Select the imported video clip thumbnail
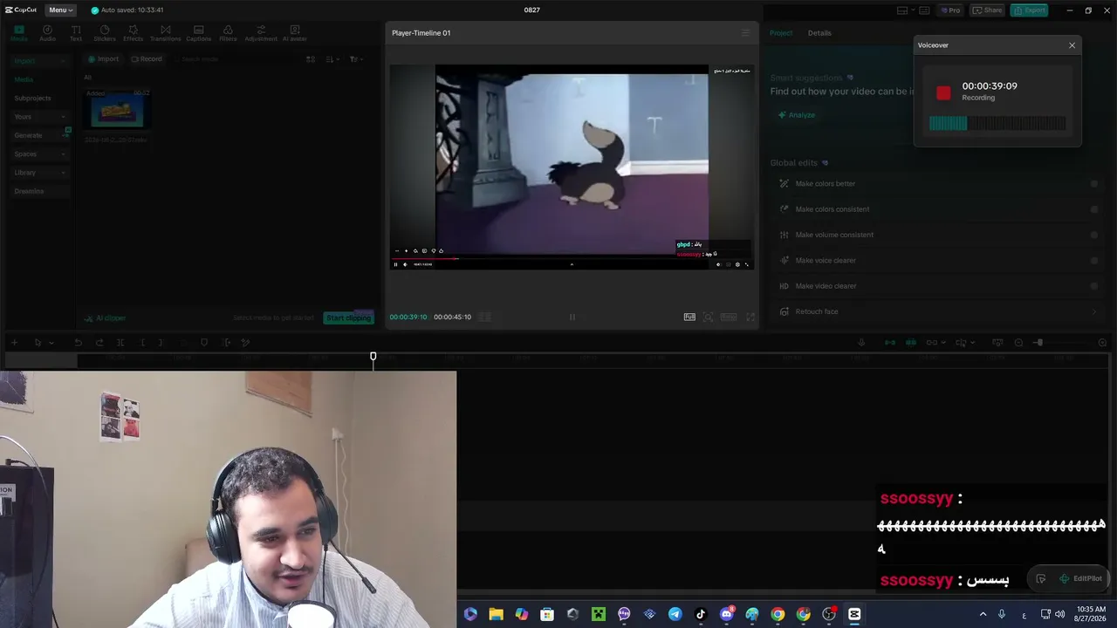Viewport: 1117px width, 628px height. [118, 109]
